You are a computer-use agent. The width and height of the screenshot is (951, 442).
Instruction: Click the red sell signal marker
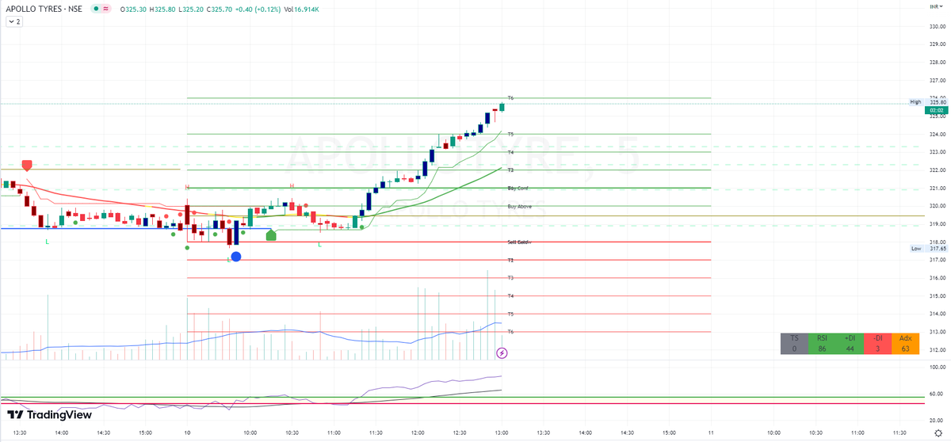(27, 165)
